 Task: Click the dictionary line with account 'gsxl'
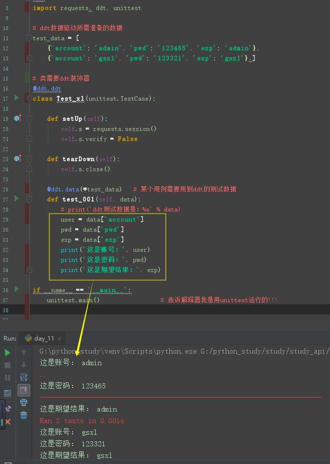click(x=152, y=58)
